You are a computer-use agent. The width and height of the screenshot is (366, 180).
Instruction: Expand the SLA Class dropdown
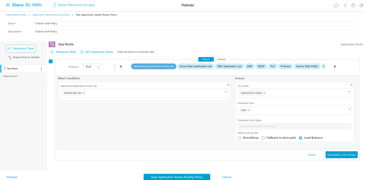click(349, 92)
